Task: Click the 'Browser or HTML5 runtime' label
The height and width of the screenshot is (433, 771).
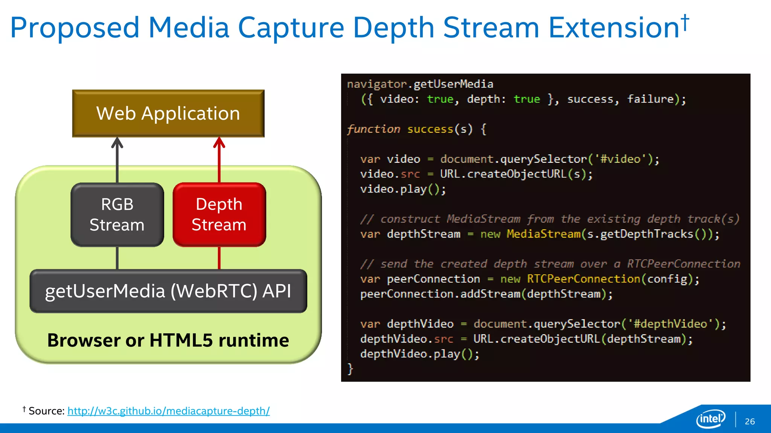Action: [x=168, y=340]
